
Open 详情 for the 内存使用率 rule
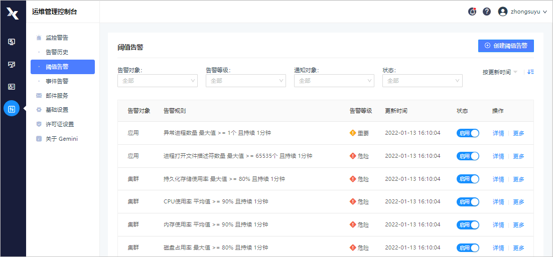click(498, 225)
